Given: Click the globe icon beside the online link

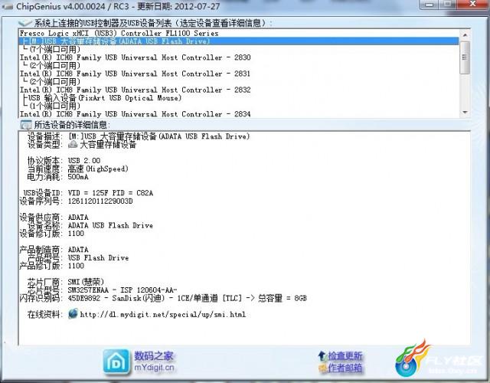Looking at the screenshot, I should tap(73, 313).
